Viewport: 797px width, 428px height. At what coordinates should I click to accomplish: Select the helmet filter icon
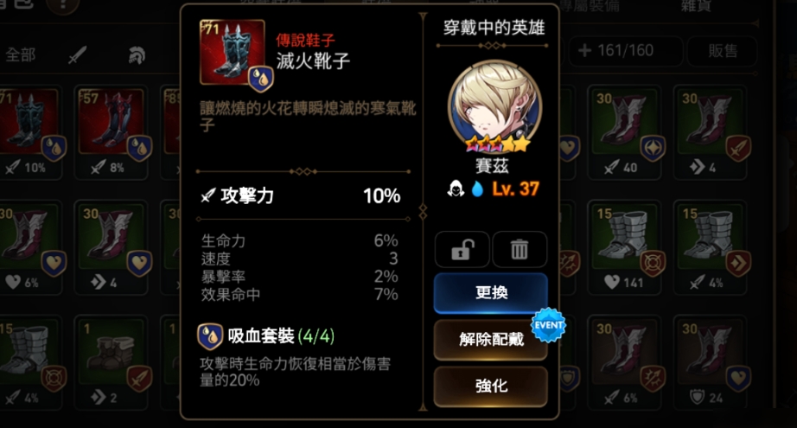(x=137, y=54)
